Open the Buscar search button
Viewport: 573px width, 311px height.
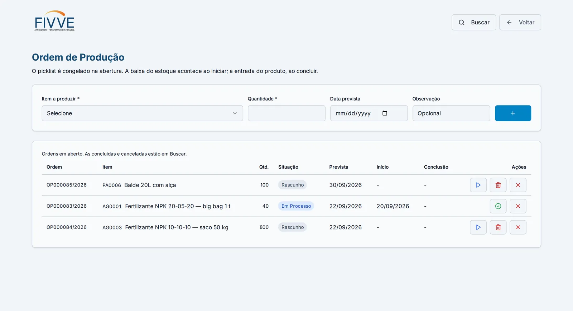click(x=474, y=22)
